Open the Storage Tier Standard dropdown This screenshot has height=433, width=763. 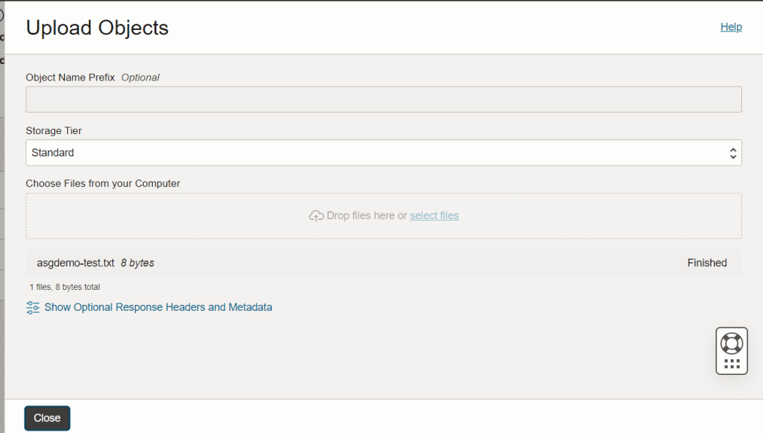pyautogui.click(x=383, y=153)
